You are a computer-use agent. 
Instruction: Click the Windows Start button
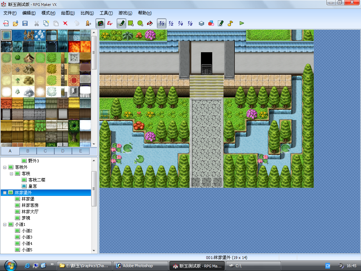pyautogui.click(x=10, y=266)
